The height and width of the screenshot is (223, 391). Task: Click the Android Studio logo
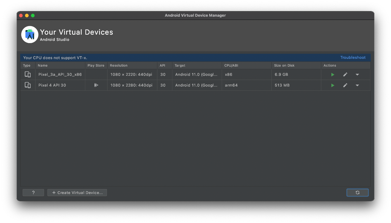pos(30,35)
